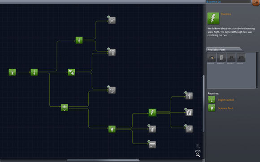Click the Flight Control requirement link
260x162 pixels.
coord(226,100)
